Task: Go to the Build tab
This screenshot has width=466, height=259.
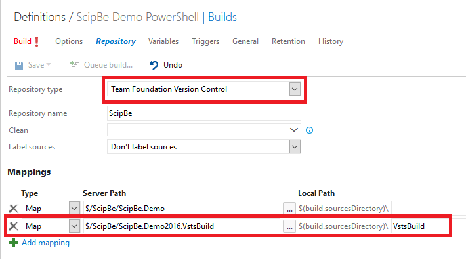Action: point(22,41)
